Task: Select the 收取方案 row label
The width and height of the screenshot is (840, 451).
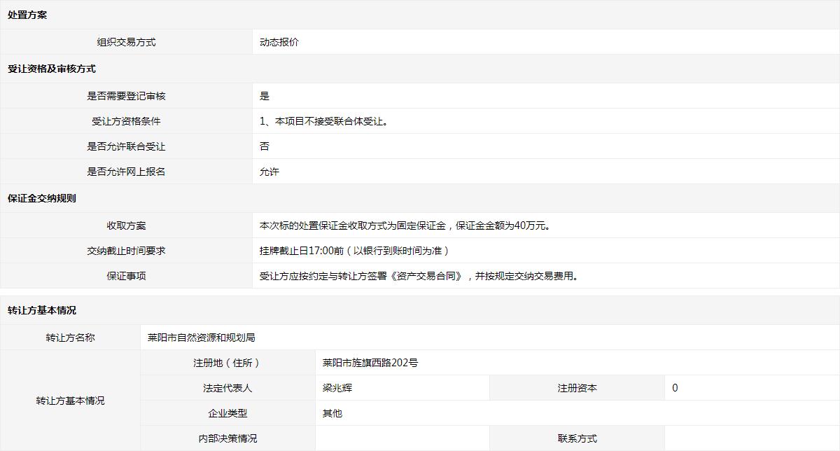Action: 126,225
